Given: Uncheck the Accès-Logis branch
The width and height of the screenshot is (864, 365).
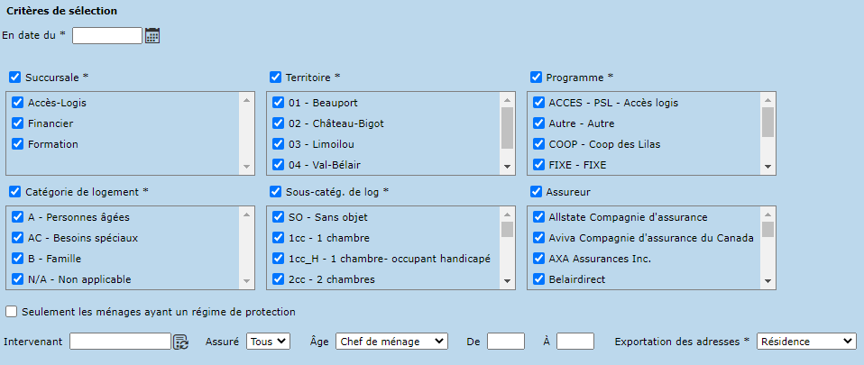Looking at the screenshot, I should 17,103.
